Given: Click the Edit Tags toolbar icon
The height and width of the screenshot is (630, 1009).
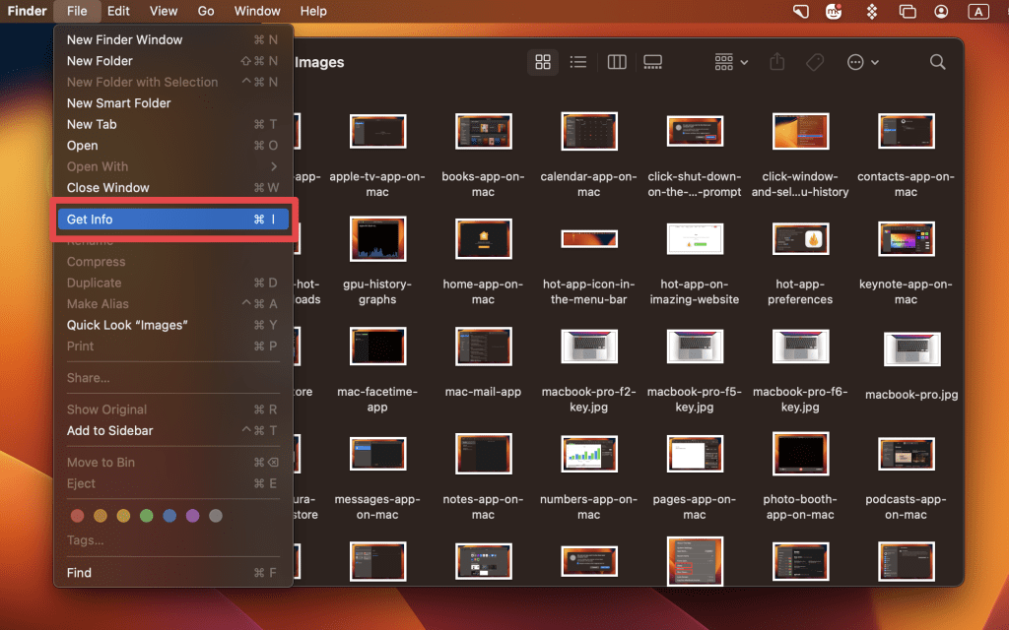Looking at the screenshot, I should [x=814, y=62].
